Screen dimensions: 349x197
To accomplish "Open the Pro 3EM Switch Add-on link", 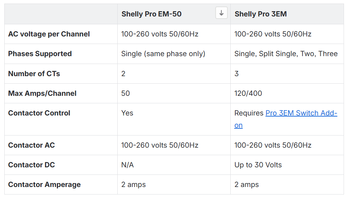I will click(301, 113).
